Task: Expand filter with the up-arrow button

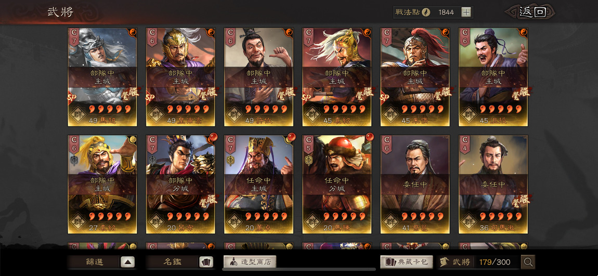Action: pyautogui.click(x=127, y=262)
